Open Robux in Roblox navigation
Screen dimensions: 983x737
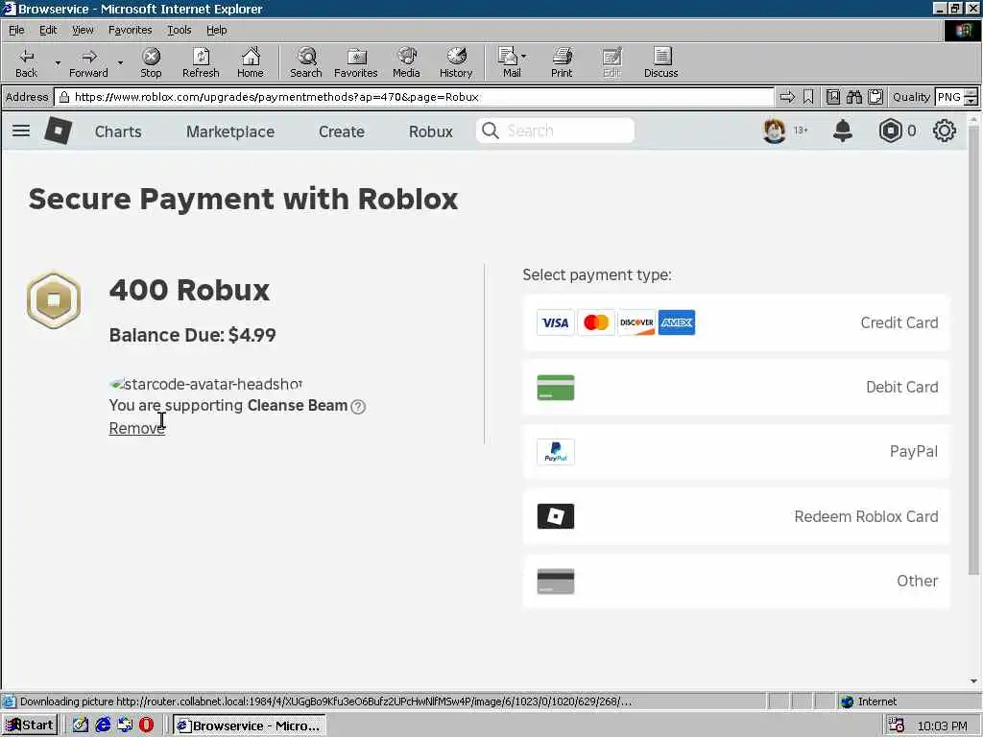(x=431, y=131)
